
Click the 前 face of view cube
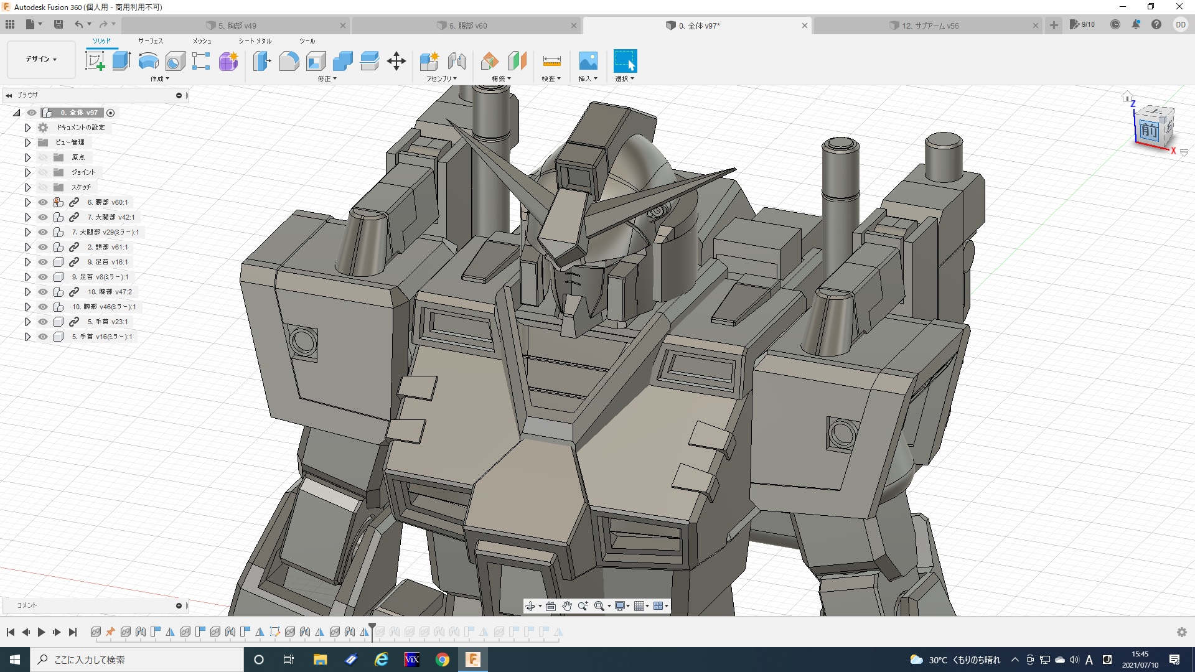pos(1149,131)
